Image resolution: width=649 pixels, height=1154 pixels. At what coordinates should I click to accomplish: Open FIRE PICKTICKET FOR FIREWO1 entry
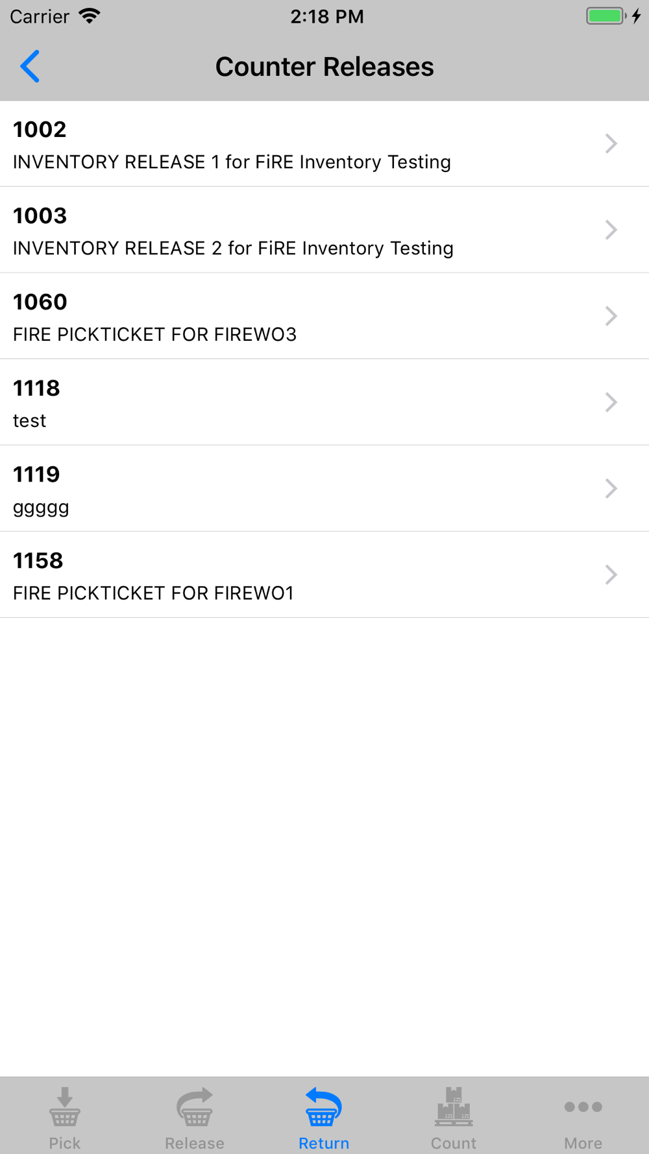point(324,574)
